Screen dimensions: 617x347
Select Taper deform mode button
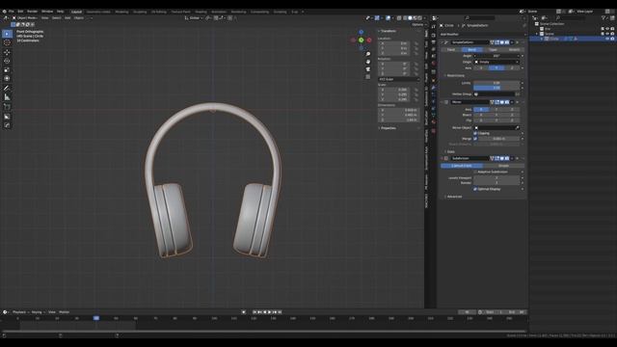pyautogui.click(x=493, y=50)
